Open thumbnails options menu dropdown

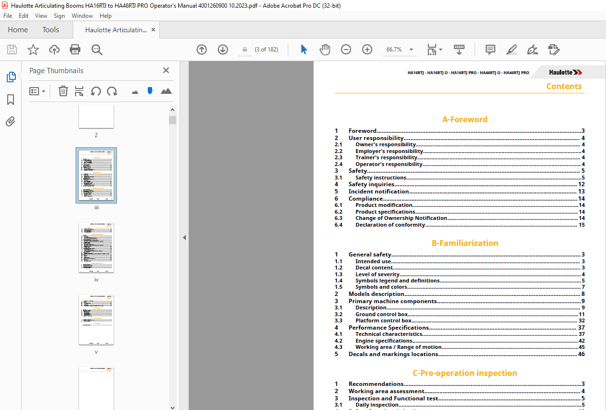click(38, 91)
